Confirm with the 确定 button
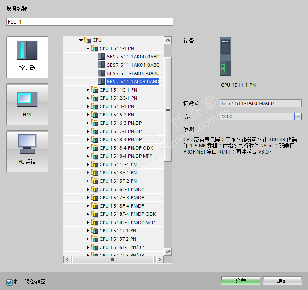Viewport: 308px width, 290px height. (x=241, y=281)
